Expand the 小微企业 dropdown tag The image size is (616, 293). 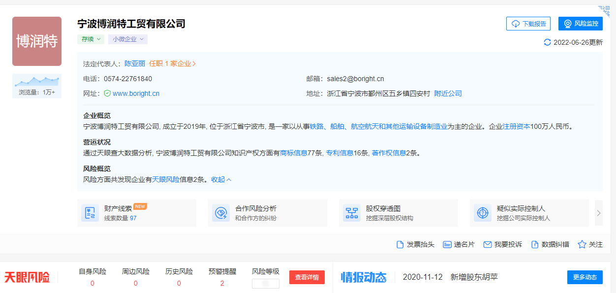(x=128, y=39)
